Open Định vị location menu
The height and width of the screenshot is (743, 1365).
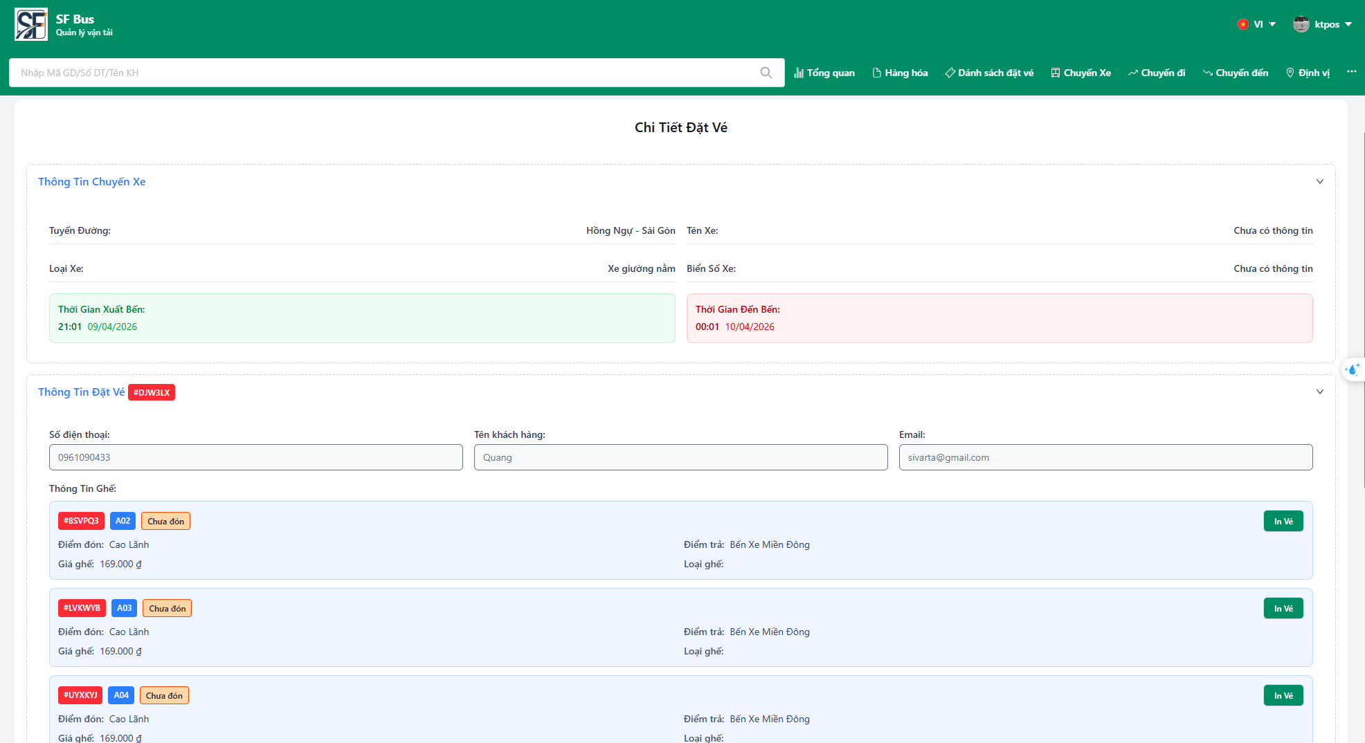(1308, 73)
